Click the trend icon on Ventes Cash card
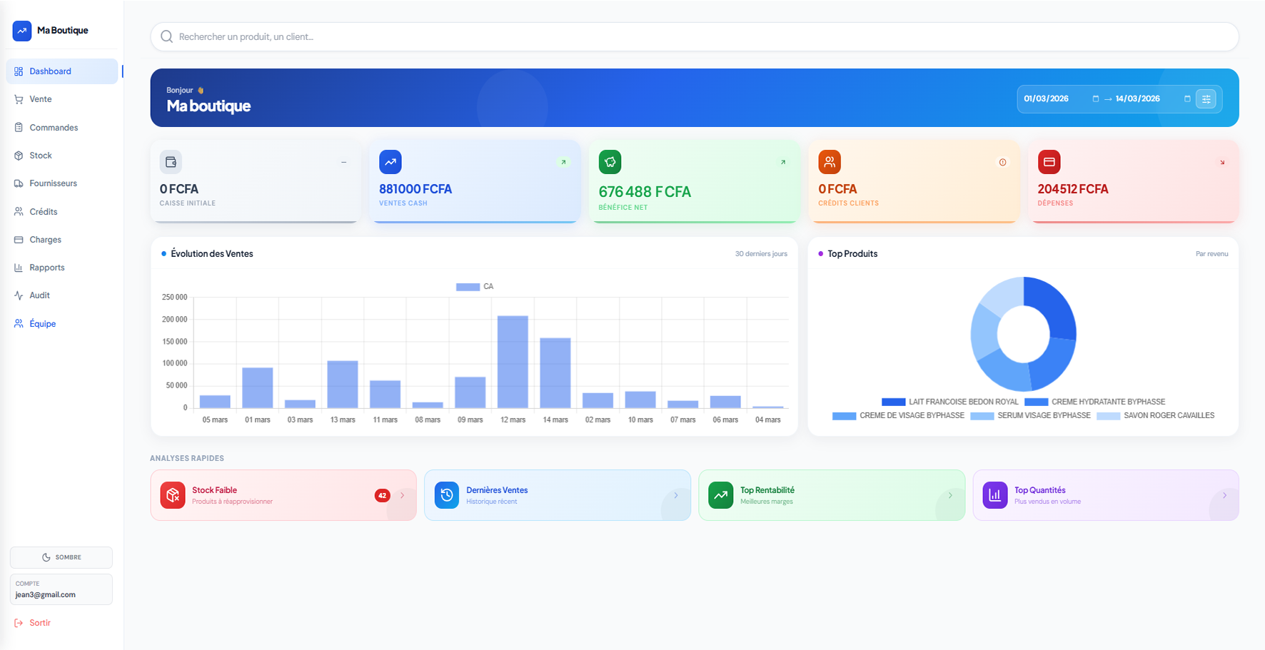The width and height of the screenshot is (1265, 650). click(x=390, y=162)
